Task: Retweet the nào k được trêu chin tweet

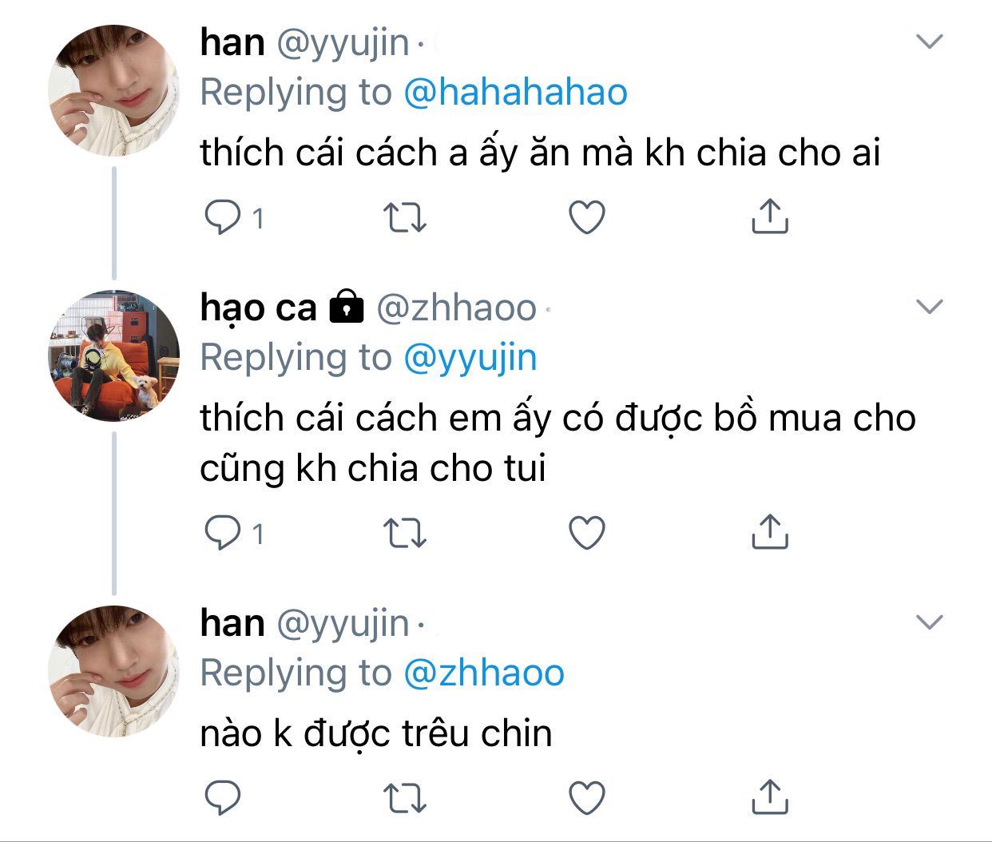Action: tap(405, 797)
